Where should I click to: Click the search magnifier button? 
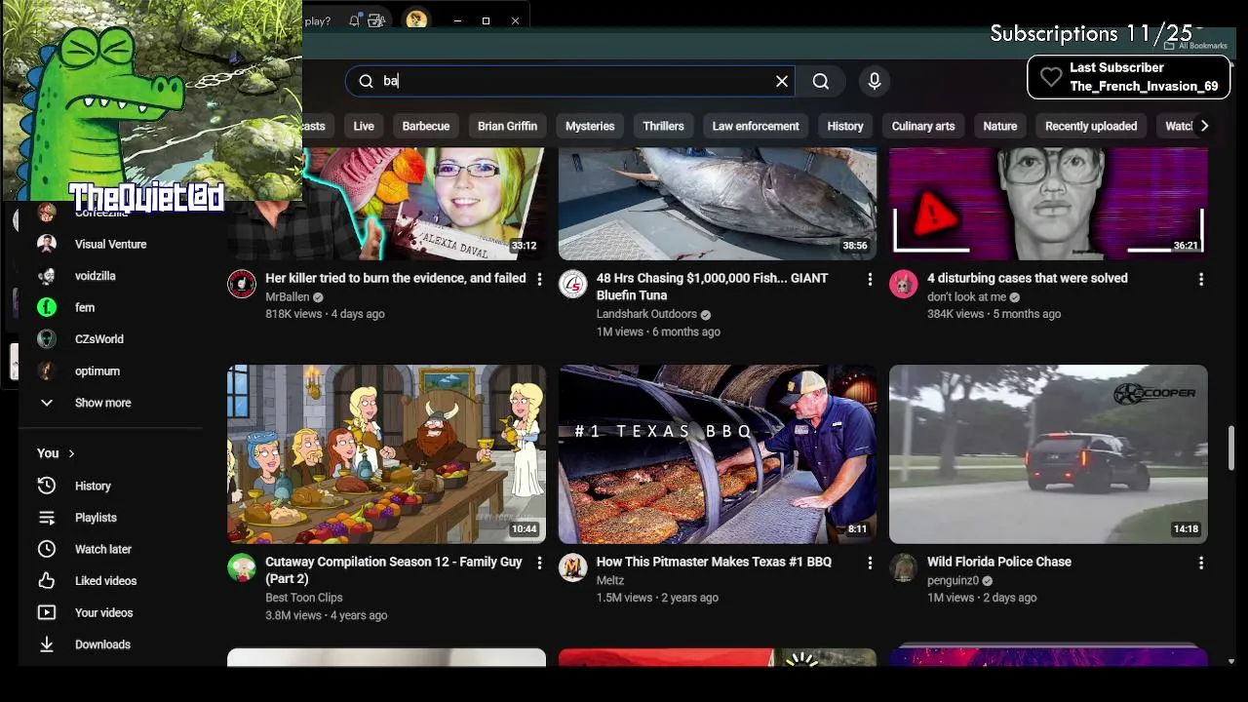point(821,81)
